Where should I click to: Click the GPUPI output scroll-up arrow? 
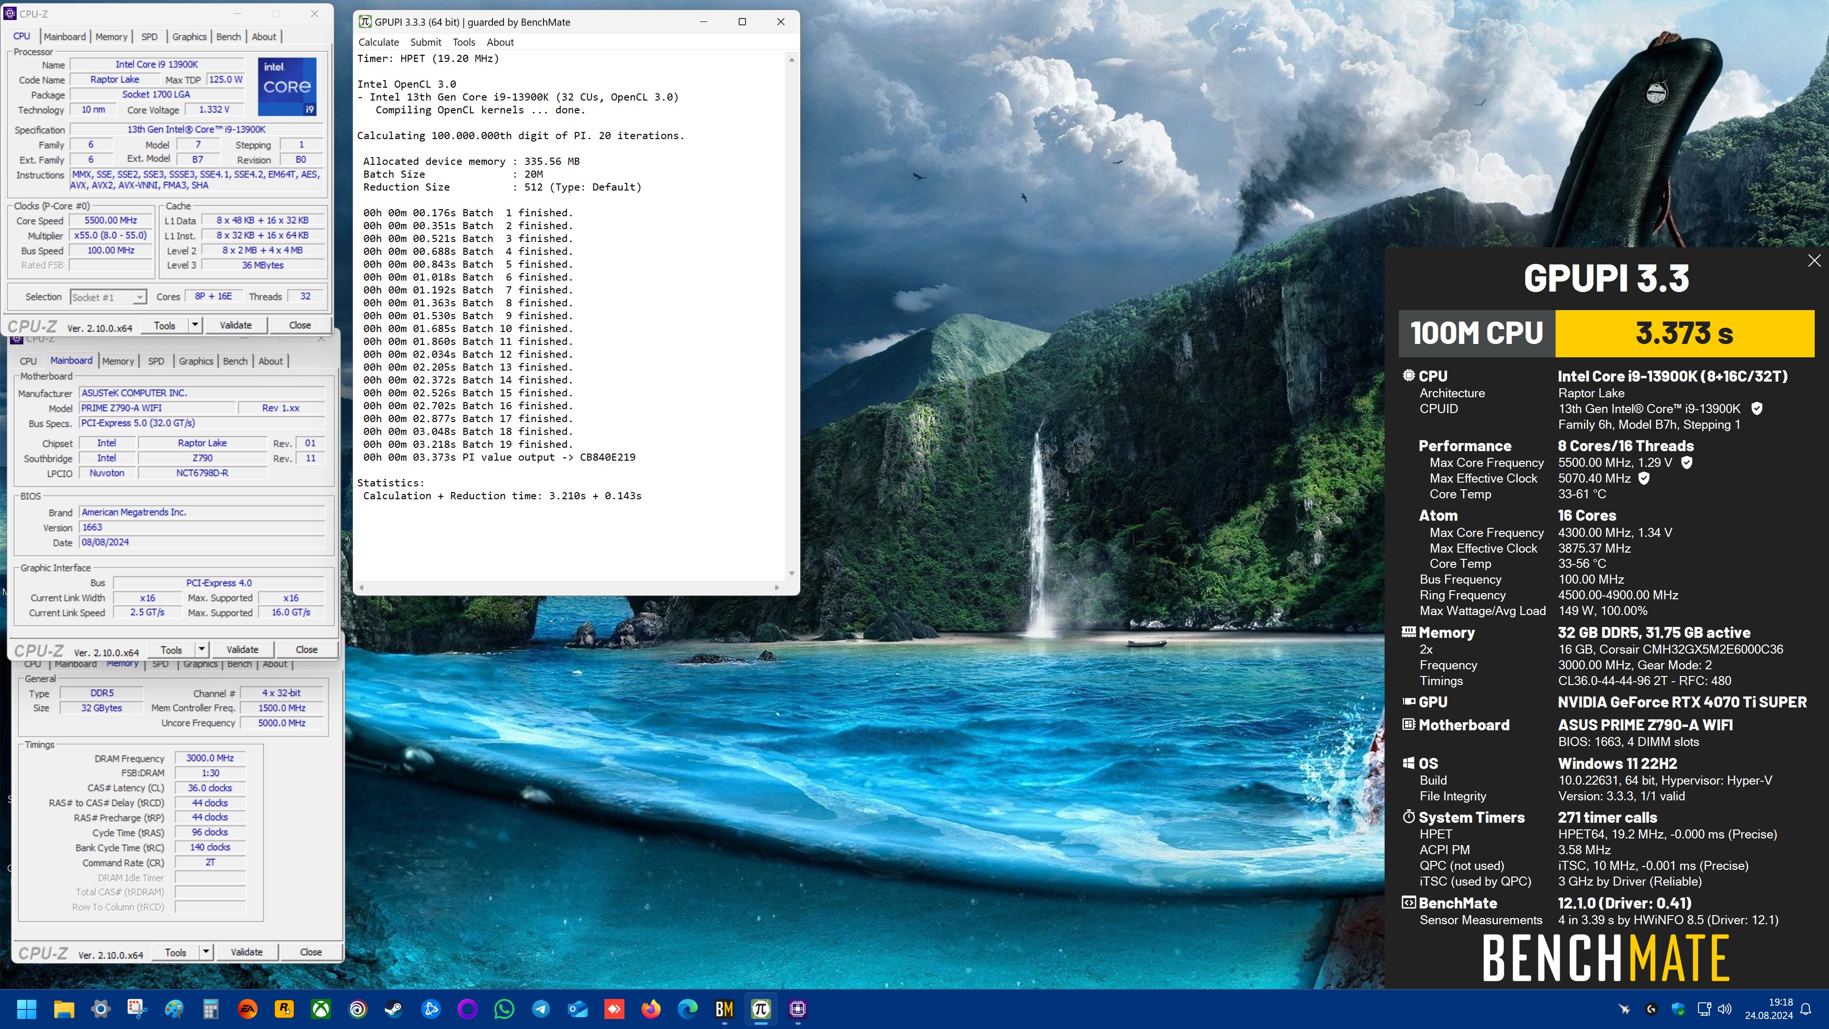click(791, 60)
